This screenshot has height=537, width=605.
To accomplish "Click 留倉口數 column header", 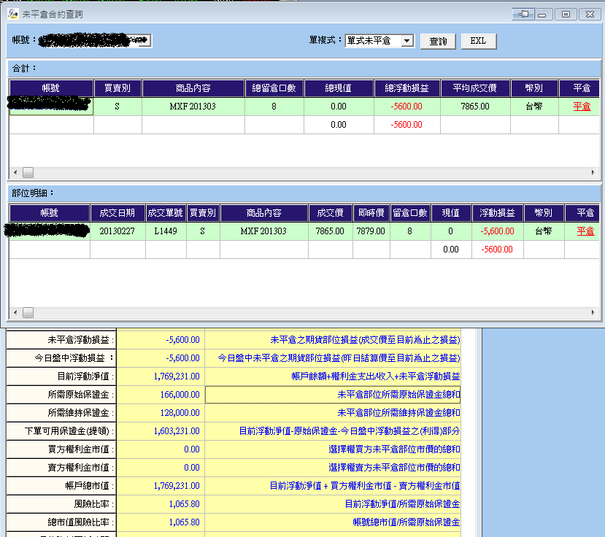I will pos(410,213).
